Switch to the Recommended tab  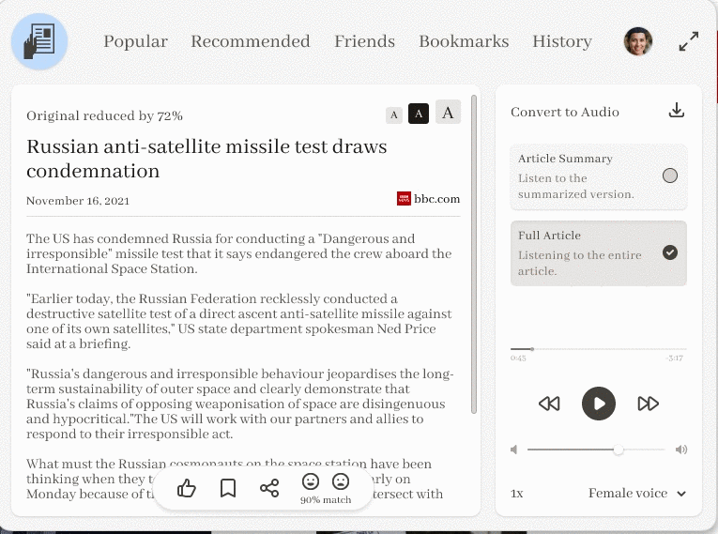point(251,41)
